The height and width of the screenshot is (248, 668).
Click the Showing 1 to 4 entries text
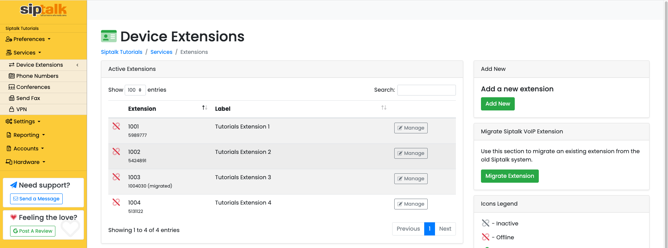coord(144,230)
